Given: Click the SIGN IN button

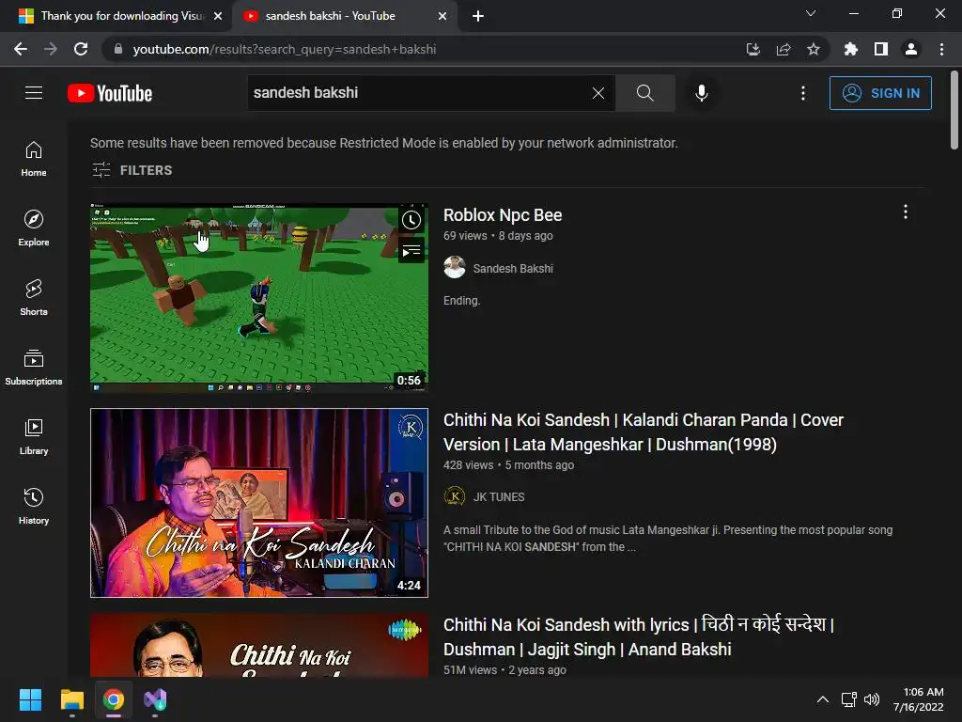Looking at the screenshot, I should coord(880,93).
